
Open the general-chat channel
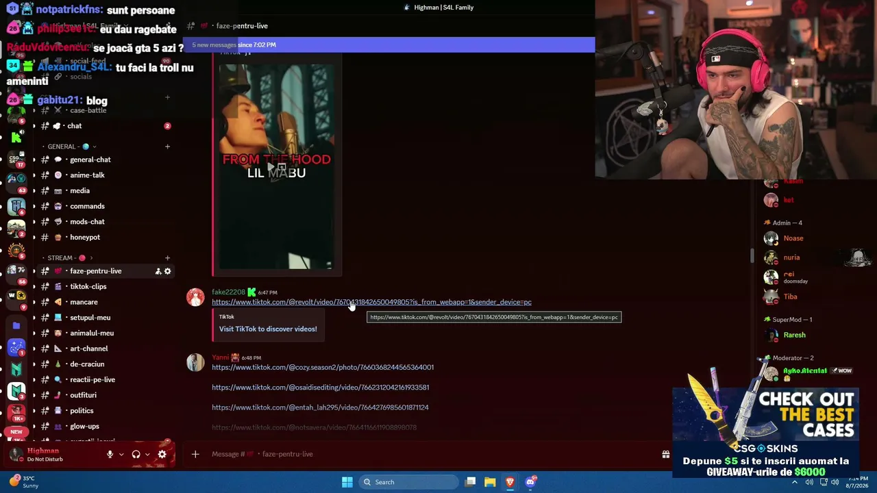(103, 160)
